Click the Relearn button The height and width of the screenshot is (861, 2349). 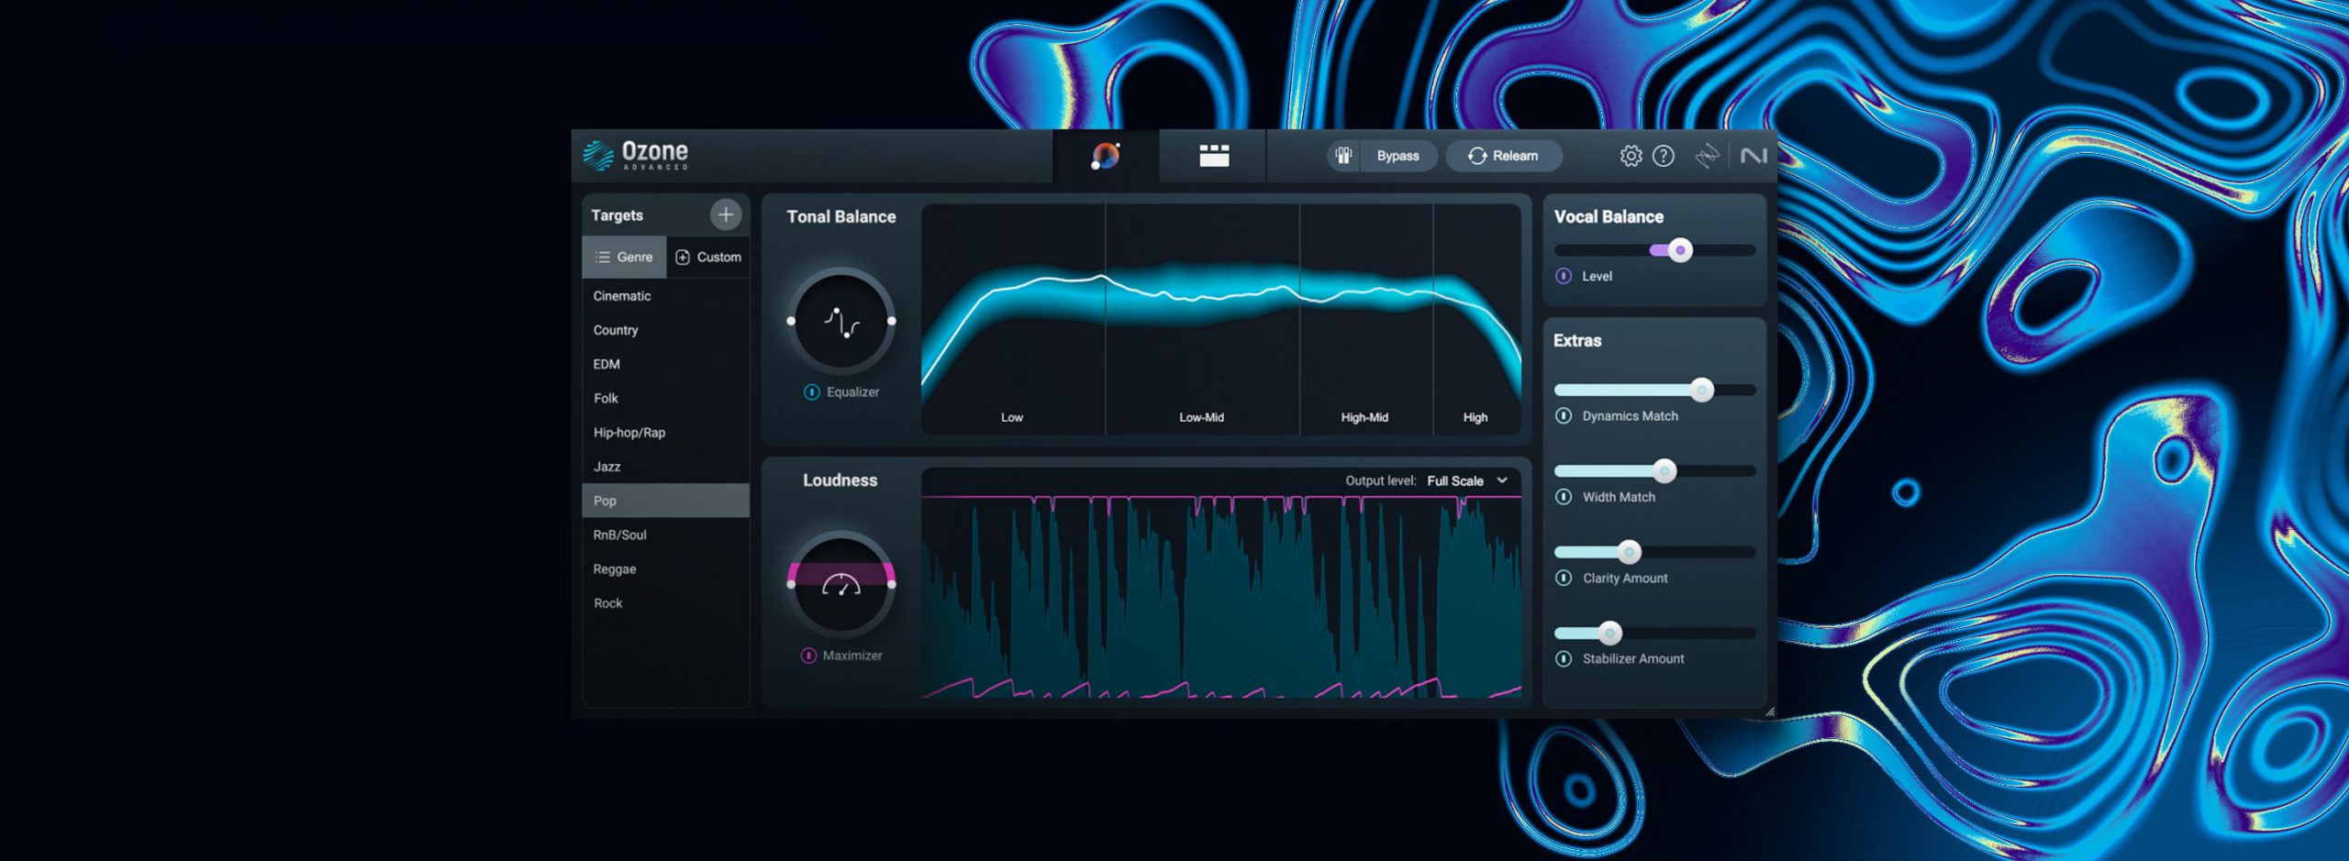[x=1503, y=156]
